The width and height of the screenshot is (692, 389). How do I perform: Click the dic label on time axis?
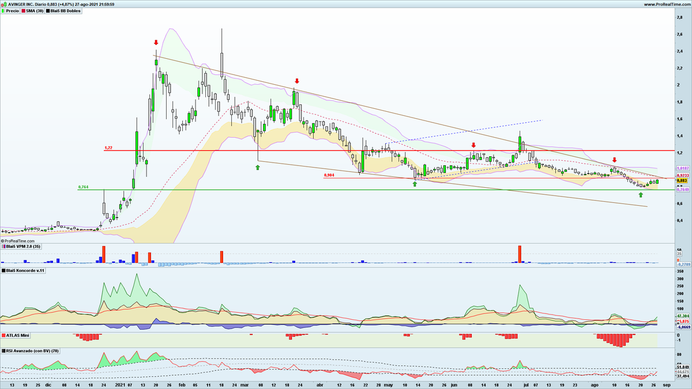coord(49,384)
